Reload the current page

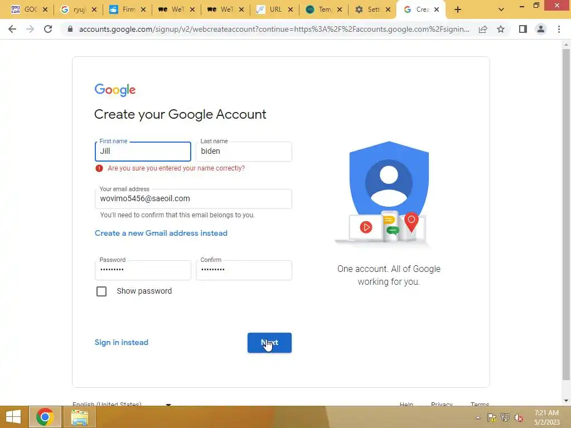pyautogui.click(x=48, y=29)
